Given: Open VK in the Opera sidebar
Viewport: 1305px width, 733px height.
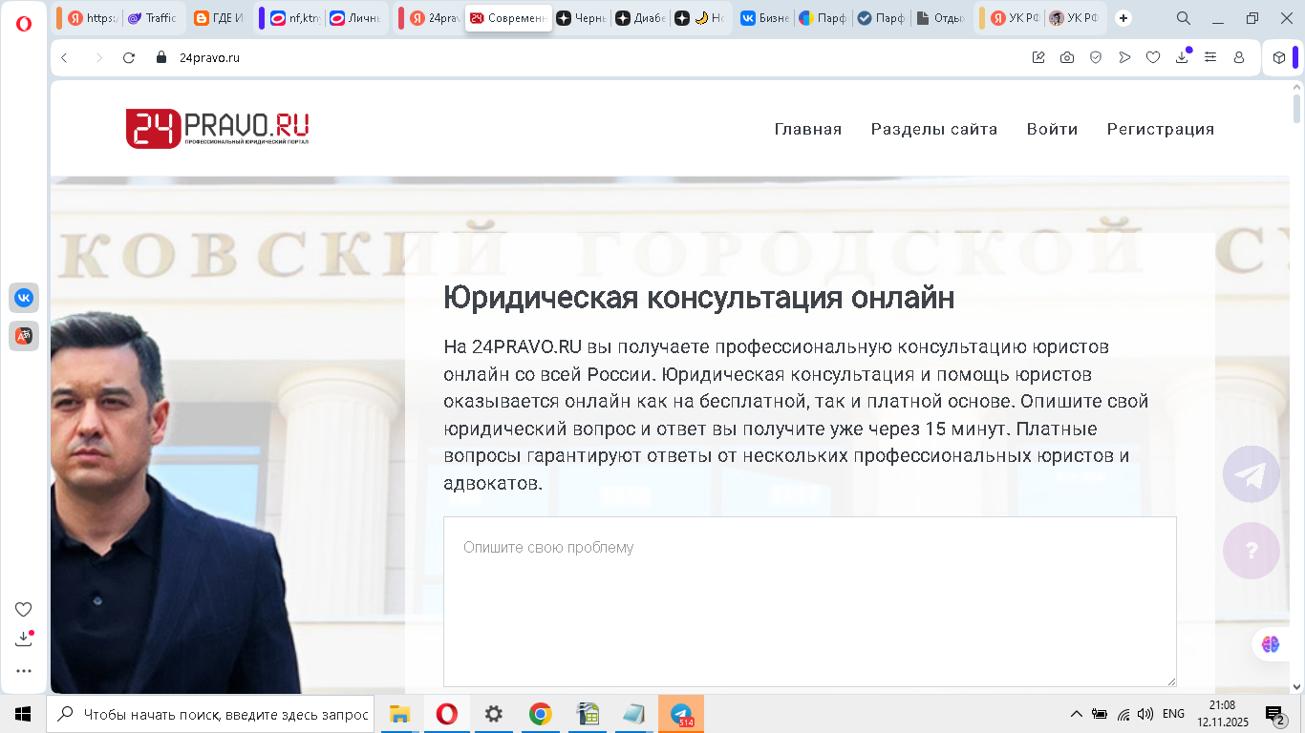Looking at the screenshot, I should [x=24, y=298].
